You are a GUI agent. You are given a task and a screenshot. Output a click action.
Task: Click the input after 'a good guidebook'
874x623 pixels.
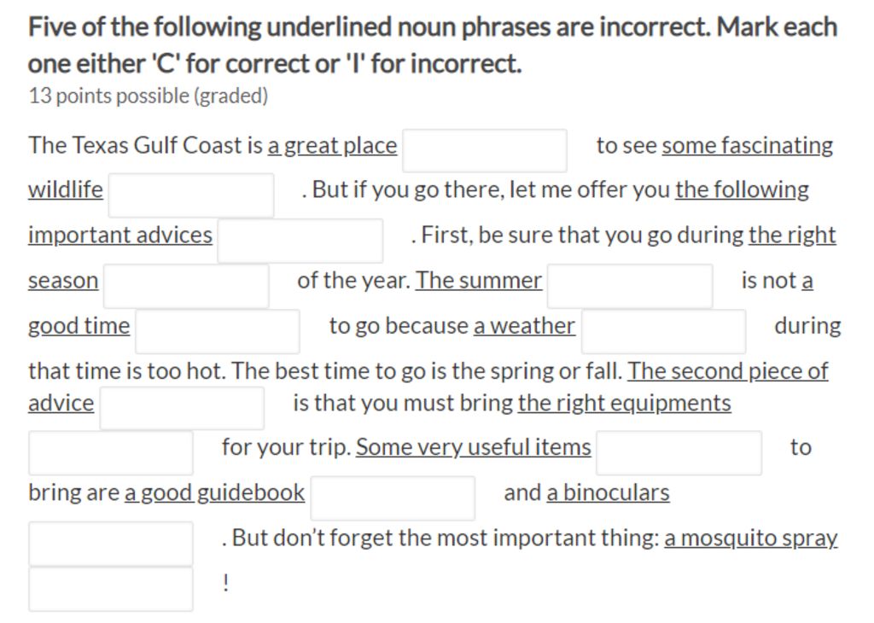point(393,498)
